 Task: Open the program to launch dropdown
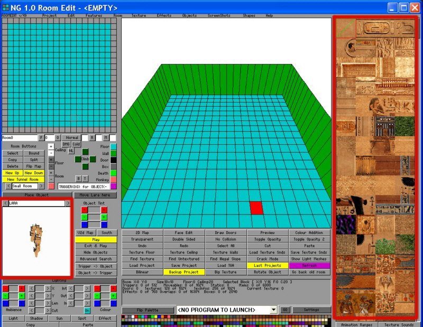coord(273,310)
